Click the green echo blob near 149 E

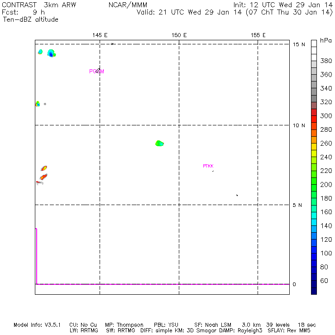[159, 144]
